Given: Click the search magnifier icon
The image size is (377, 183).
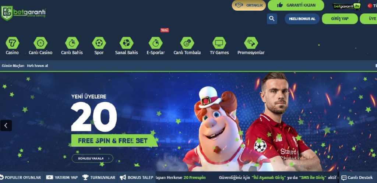Looking at the screenshot, I should tap(272, 19).
